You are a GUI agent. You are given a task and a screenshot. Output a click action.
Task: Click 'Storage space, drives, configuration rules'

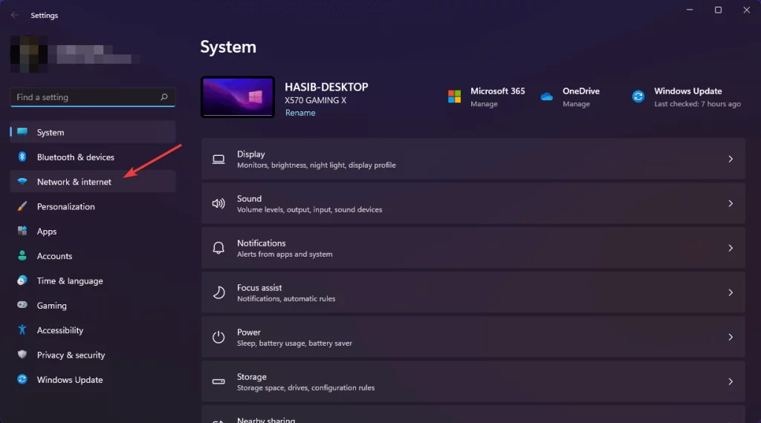pos(305,387)
